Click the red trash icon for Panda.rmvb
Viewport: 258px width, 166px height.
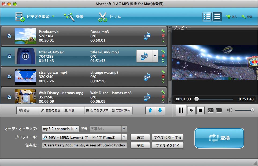[163, 35]
